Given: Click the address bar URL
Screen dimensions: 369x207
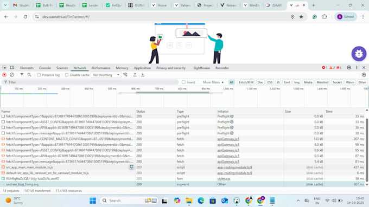Looking at the screenshot, I should (66, 17).
